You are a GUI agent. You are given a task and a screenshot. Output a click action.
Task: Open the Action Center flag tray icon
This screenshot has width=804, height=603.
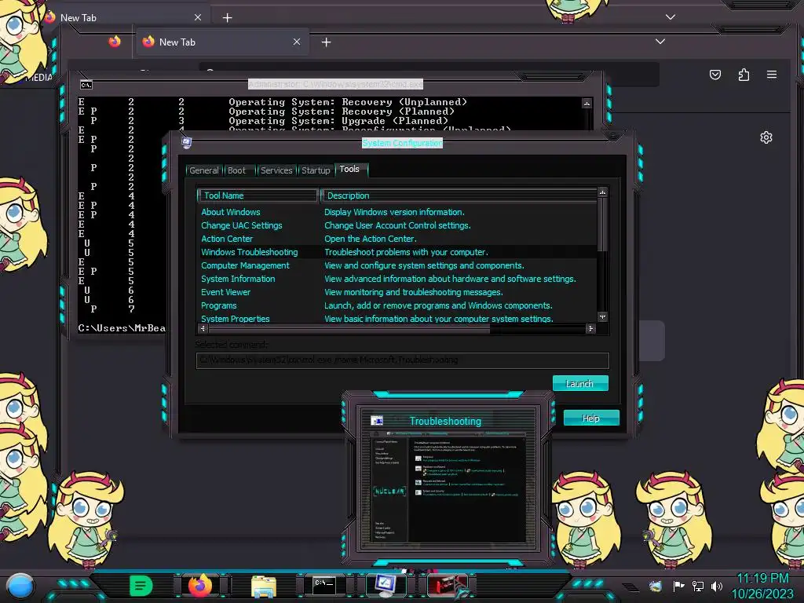[678, 586]
